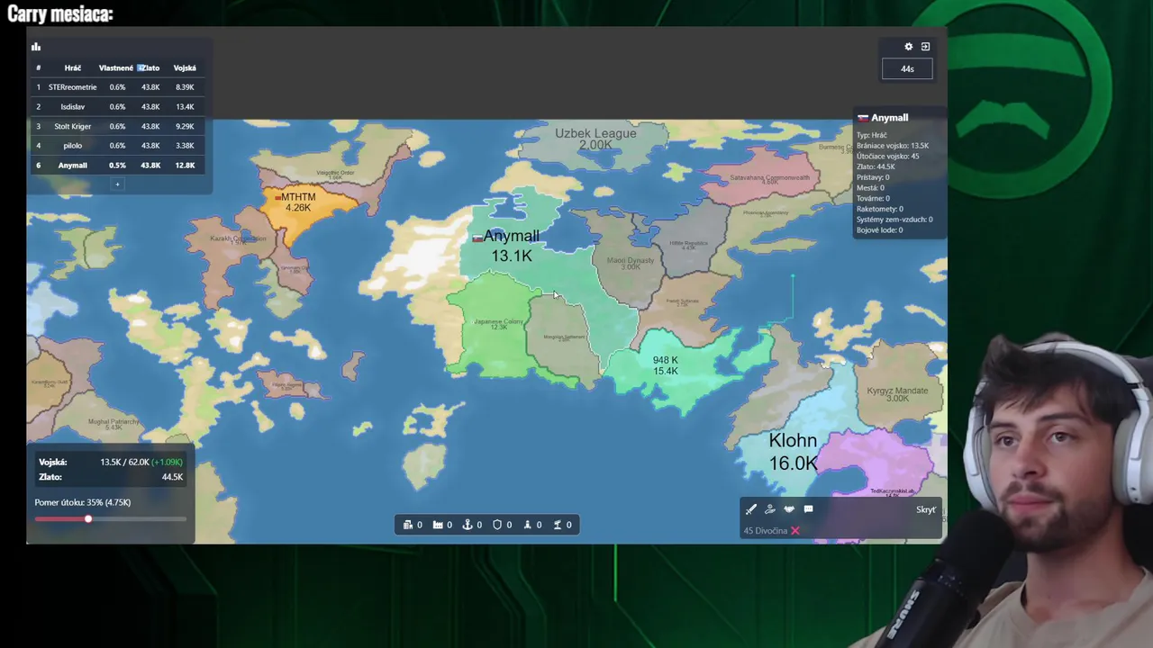Select the factory build icon

(x=438, y=525)
